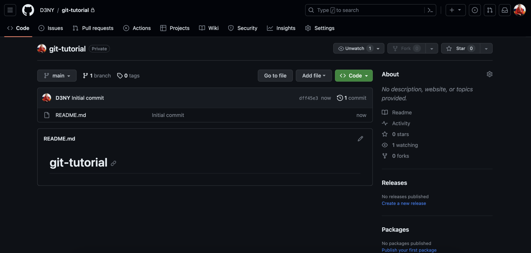Open the notifications inbox icon
Viewport: 531px width, 253px height.
point(504,10)
